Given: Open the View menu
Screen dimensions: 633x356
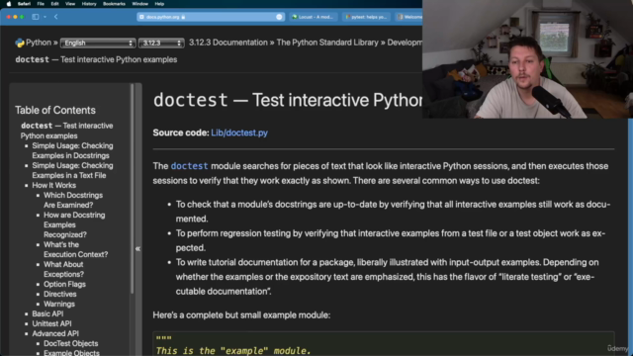Looking at the screenshot, I should (x=70, y=4).
